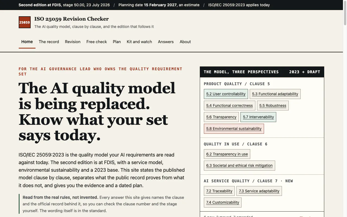The width and height of the screenshot is (347, 217).
Task: Click the 'The AI quality model is being replaced' headline
Action: pyautogui.click(x=97, y=111)
